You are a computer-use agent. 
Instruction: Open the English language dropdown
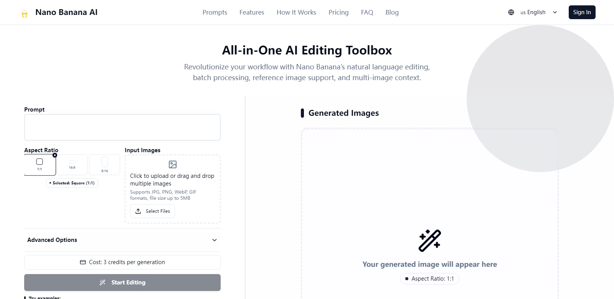tap(536, 12)
